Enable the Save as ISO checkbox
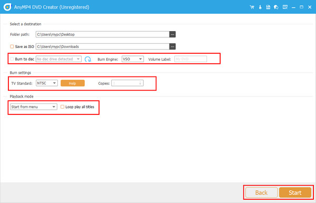This screenshot has height=203, width=316. [x=12, y=46]
